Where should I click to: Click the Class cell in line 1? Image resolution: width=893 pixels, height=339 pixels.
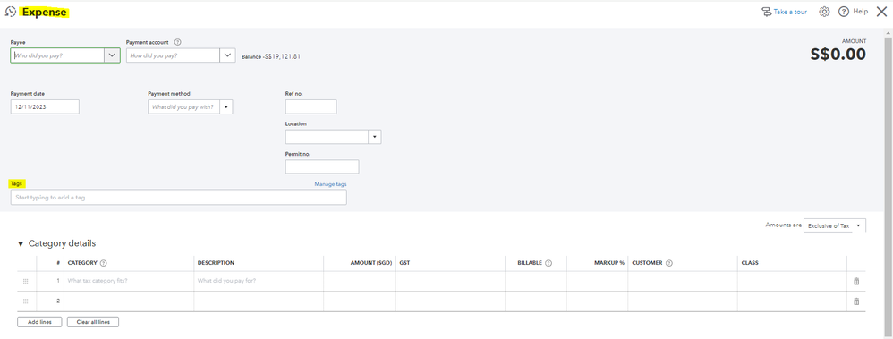[x=793, y=281]
